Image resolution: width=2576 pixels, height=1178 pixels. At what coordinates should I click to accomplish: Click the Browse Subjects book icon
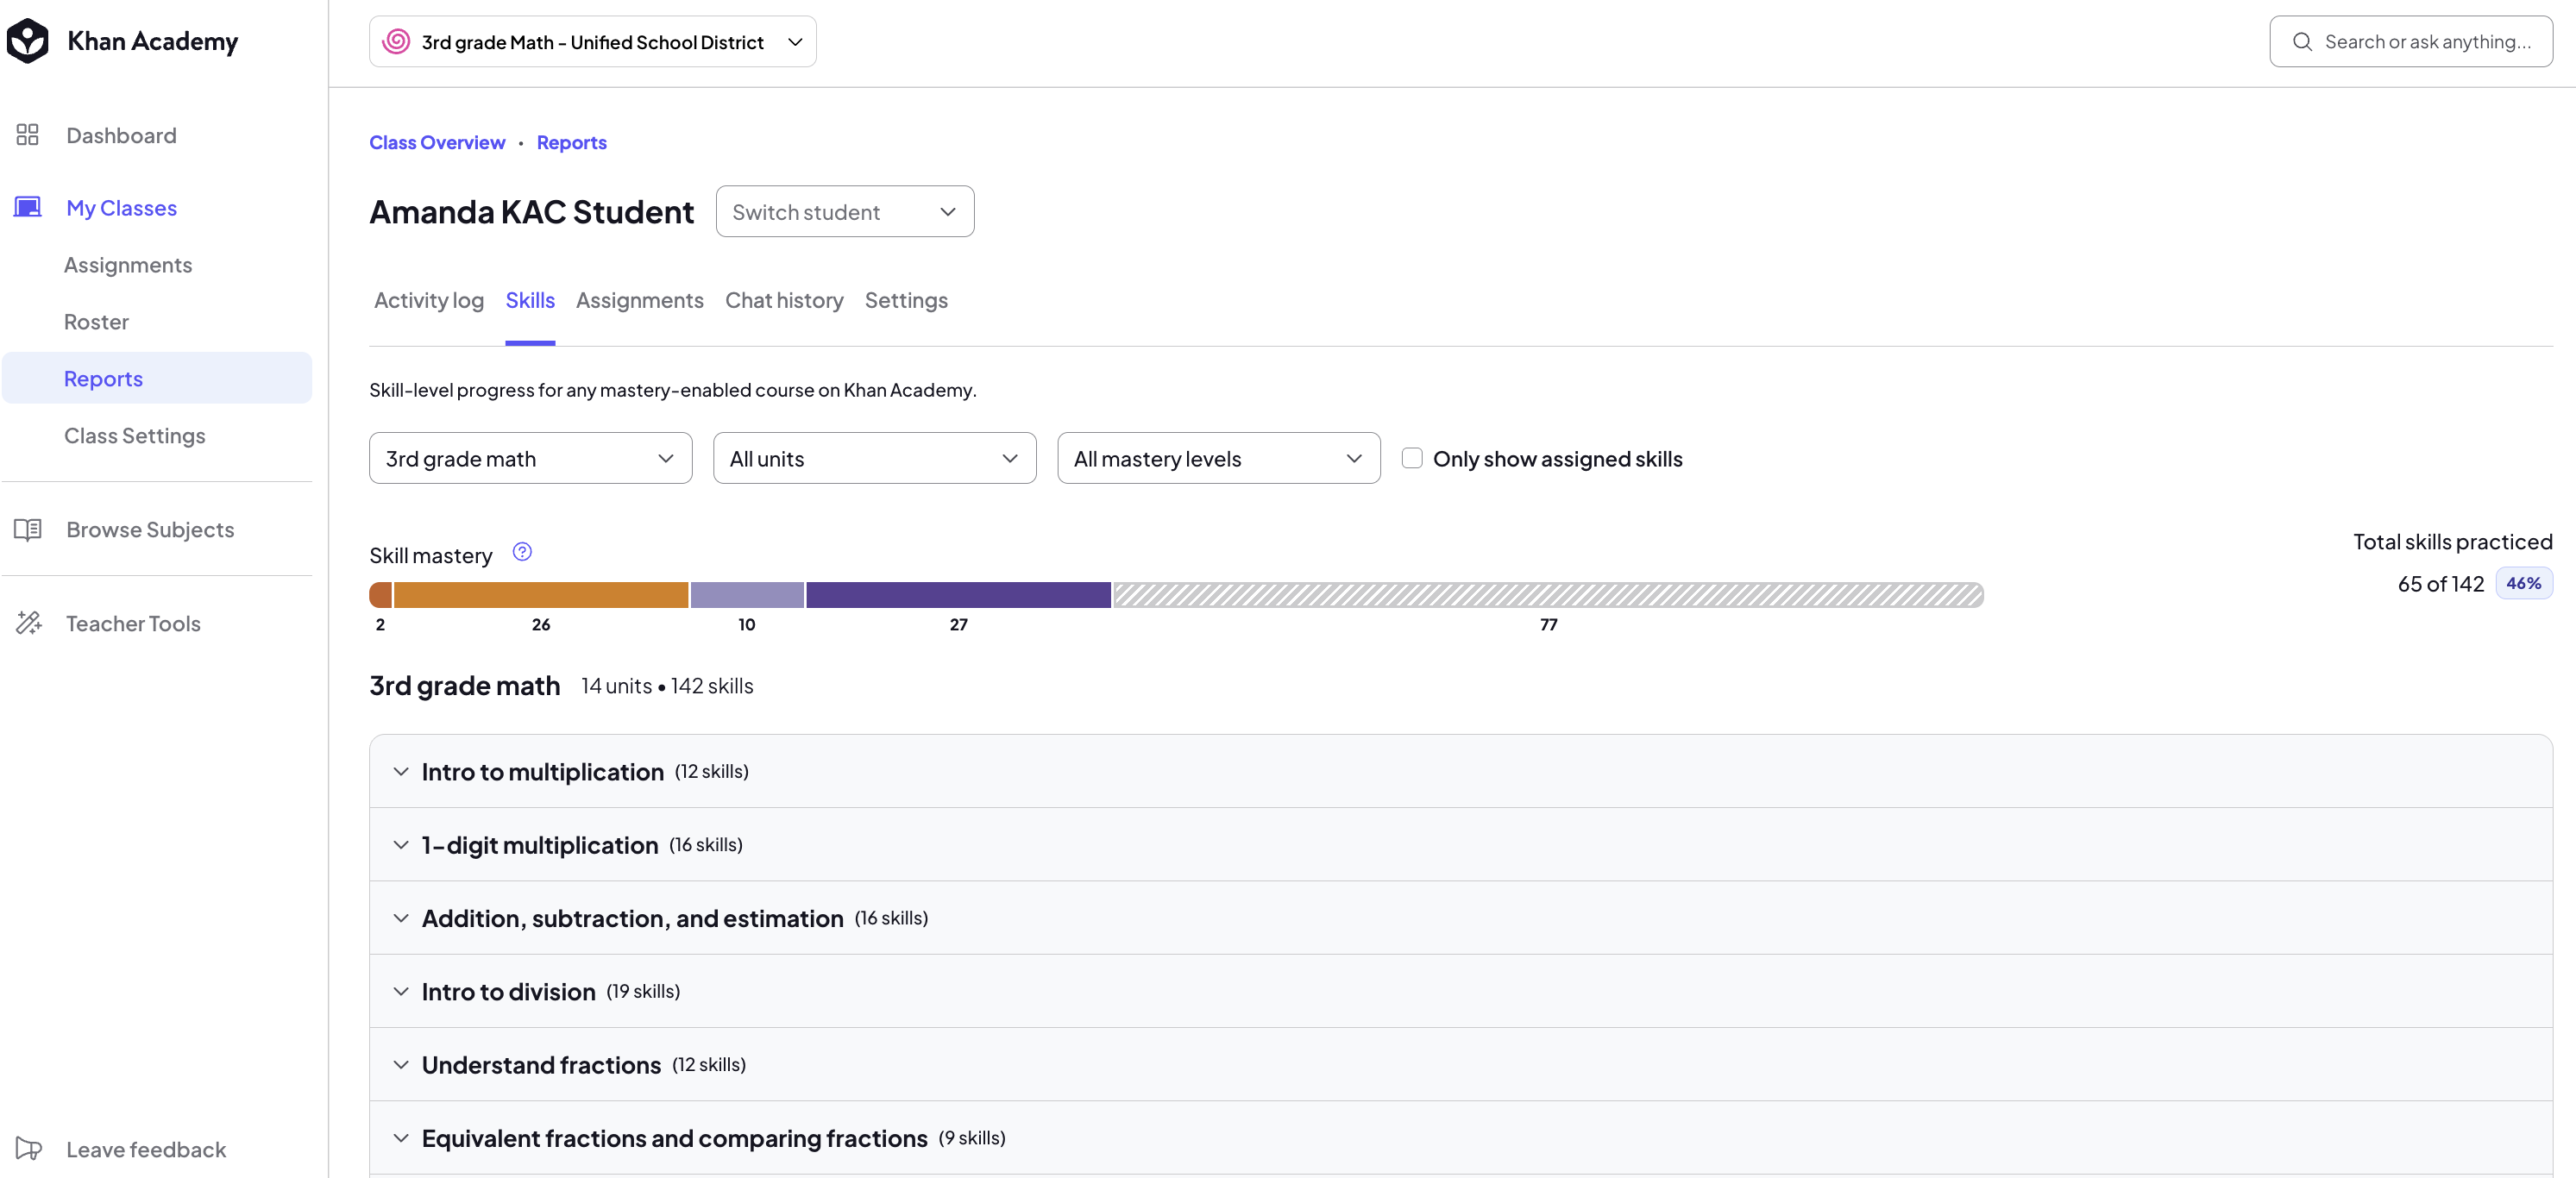pyautogui.click(x=27, y=529)
